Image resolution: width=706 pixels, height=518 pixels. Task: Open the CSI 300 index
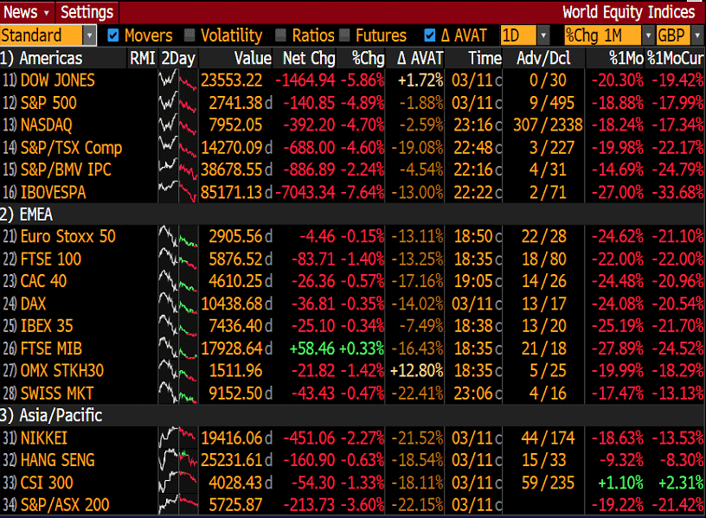[x=47, y=483]
